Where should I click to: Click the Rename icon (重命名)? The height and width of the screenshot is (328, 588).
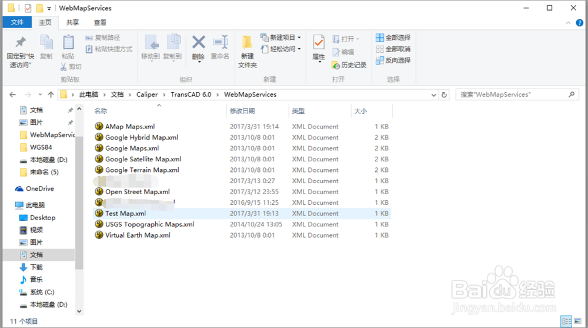(220, 42)
